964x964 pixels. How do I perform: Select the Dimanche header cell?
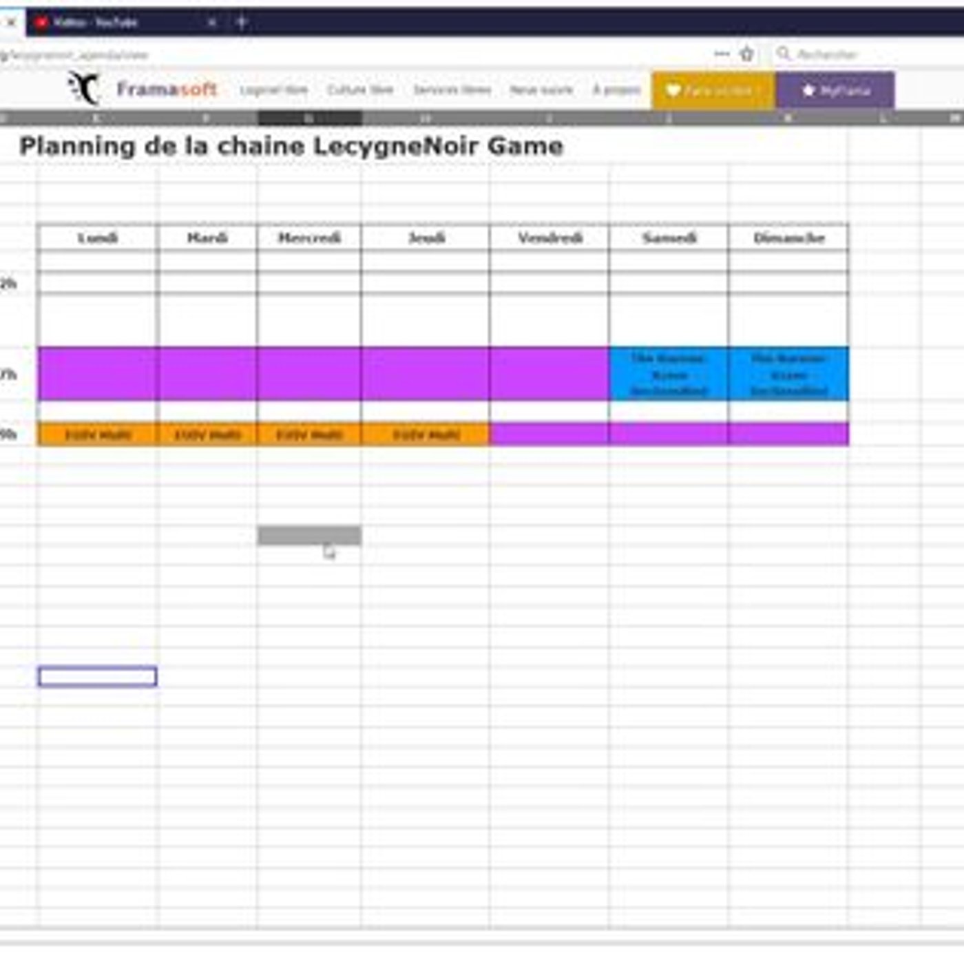click(x=788, y=238)
